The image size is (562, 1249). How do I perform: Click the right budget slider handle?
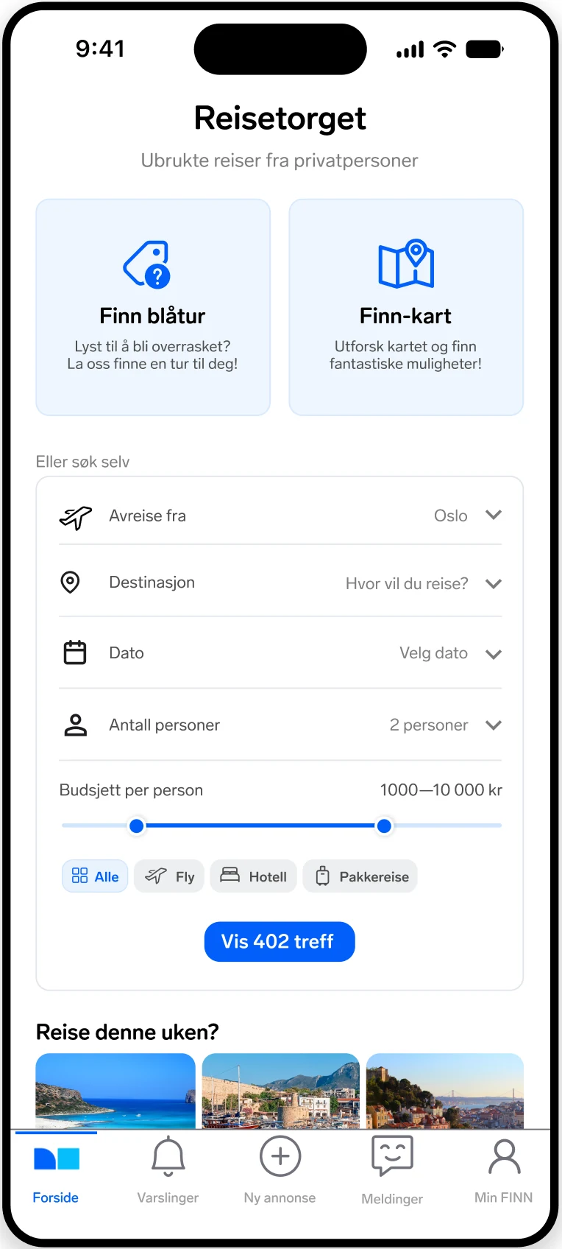[384, 826]
